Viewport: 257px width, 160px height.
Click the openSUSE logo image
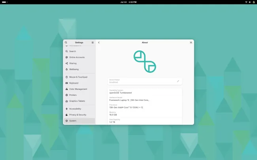click(145, 61)
